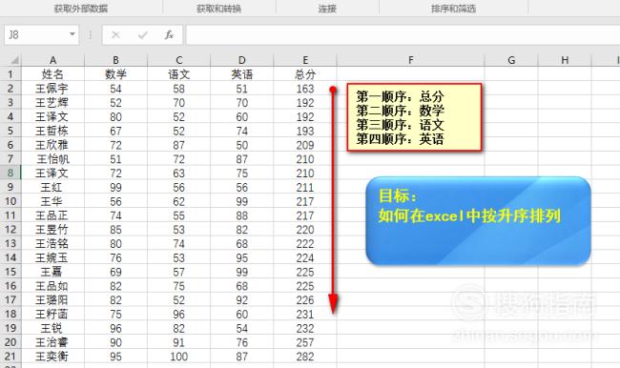Select column C header
The width and height of the screenshot is (620, 368).
pos(178,60)
